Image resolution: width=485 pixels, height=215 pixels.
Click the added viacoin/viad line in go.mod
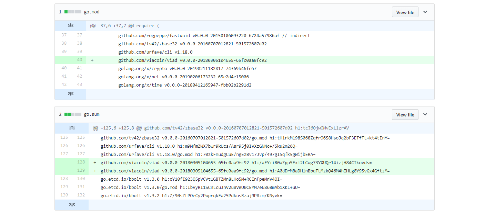192,60
